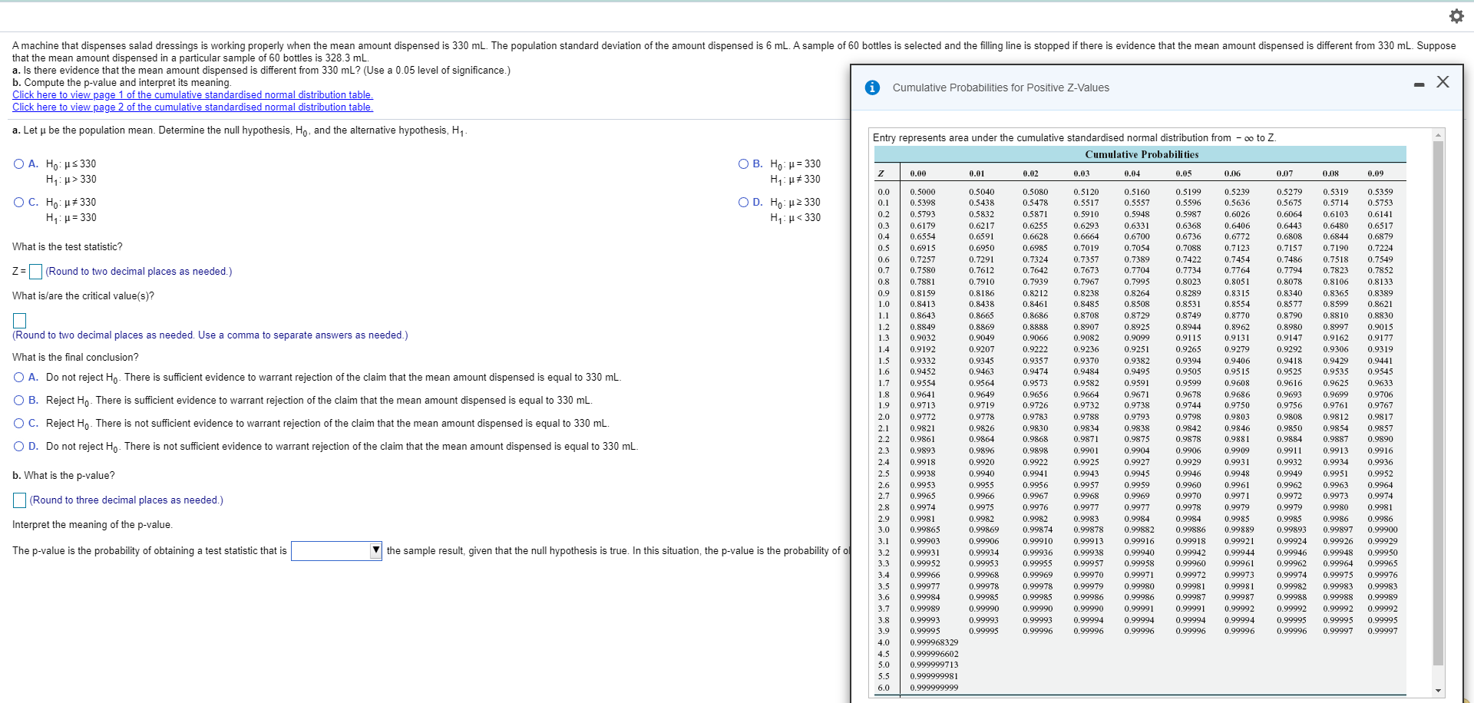Viewport: 1474px width, 703px height.
Task: Select hypothesis option B with H1: μ ≠ 330
Action: click(x=743, y=163)
